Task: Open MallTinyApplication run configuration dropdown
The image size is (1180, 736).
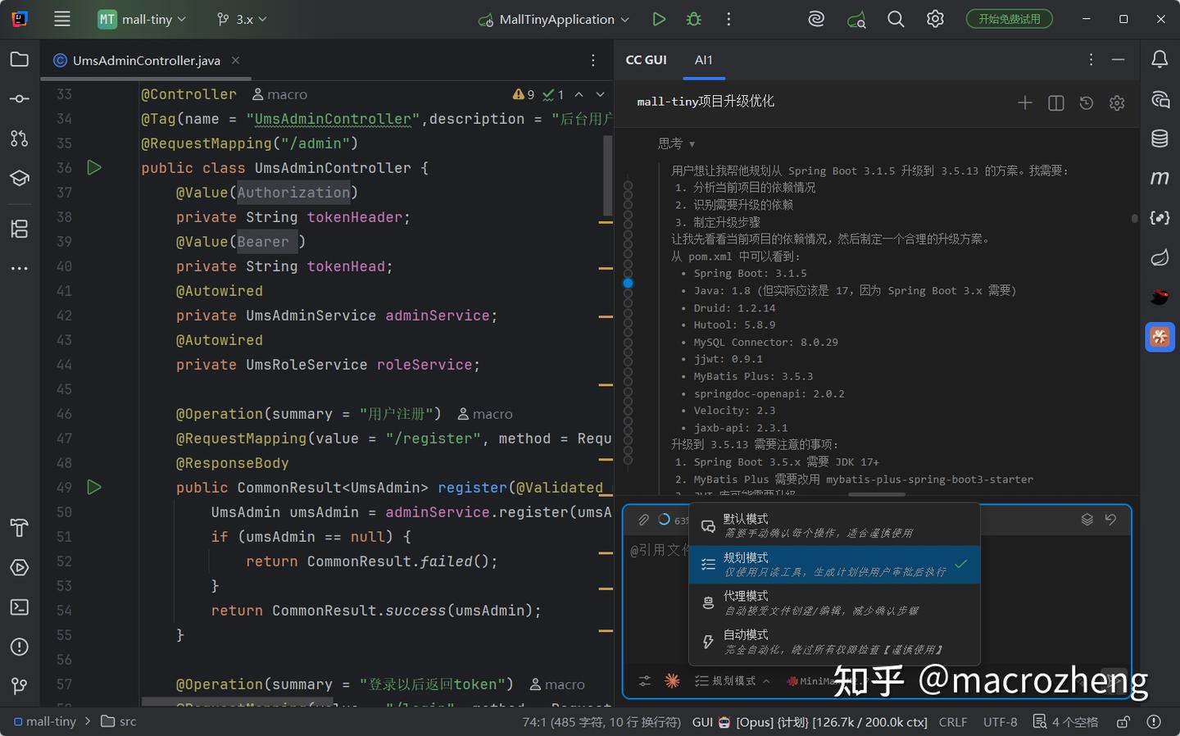Action: coord(554,19)
